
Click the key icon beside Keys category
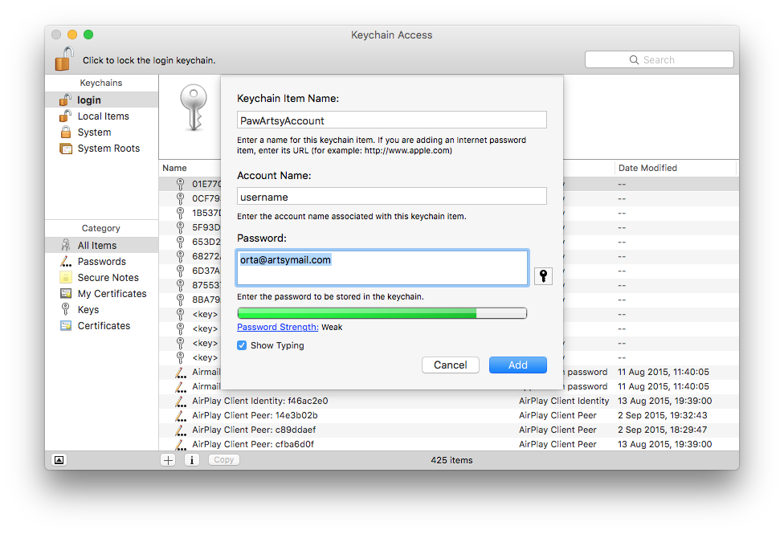pyautogui.click(x=66, y=309)
